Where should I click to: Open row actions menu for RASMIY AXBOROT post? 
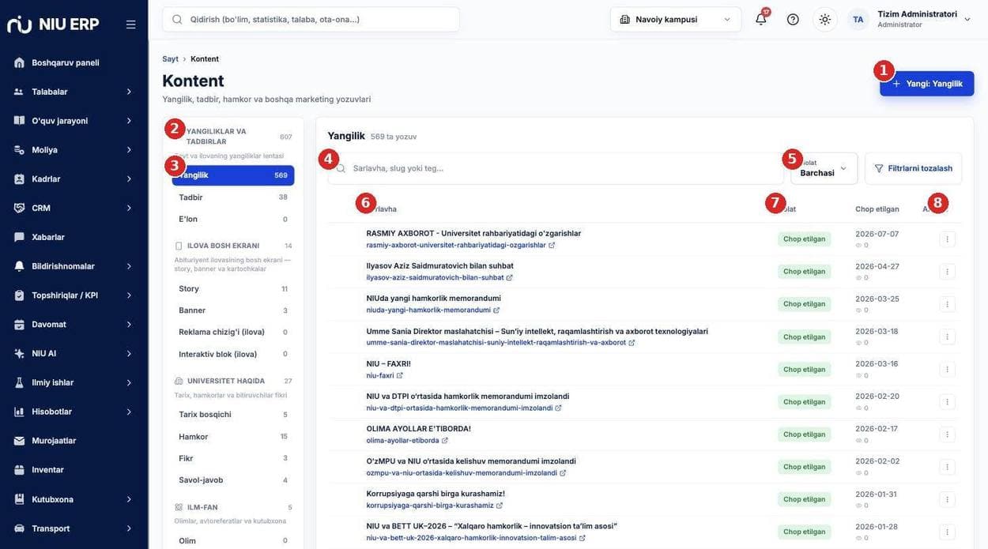point(947,239)
